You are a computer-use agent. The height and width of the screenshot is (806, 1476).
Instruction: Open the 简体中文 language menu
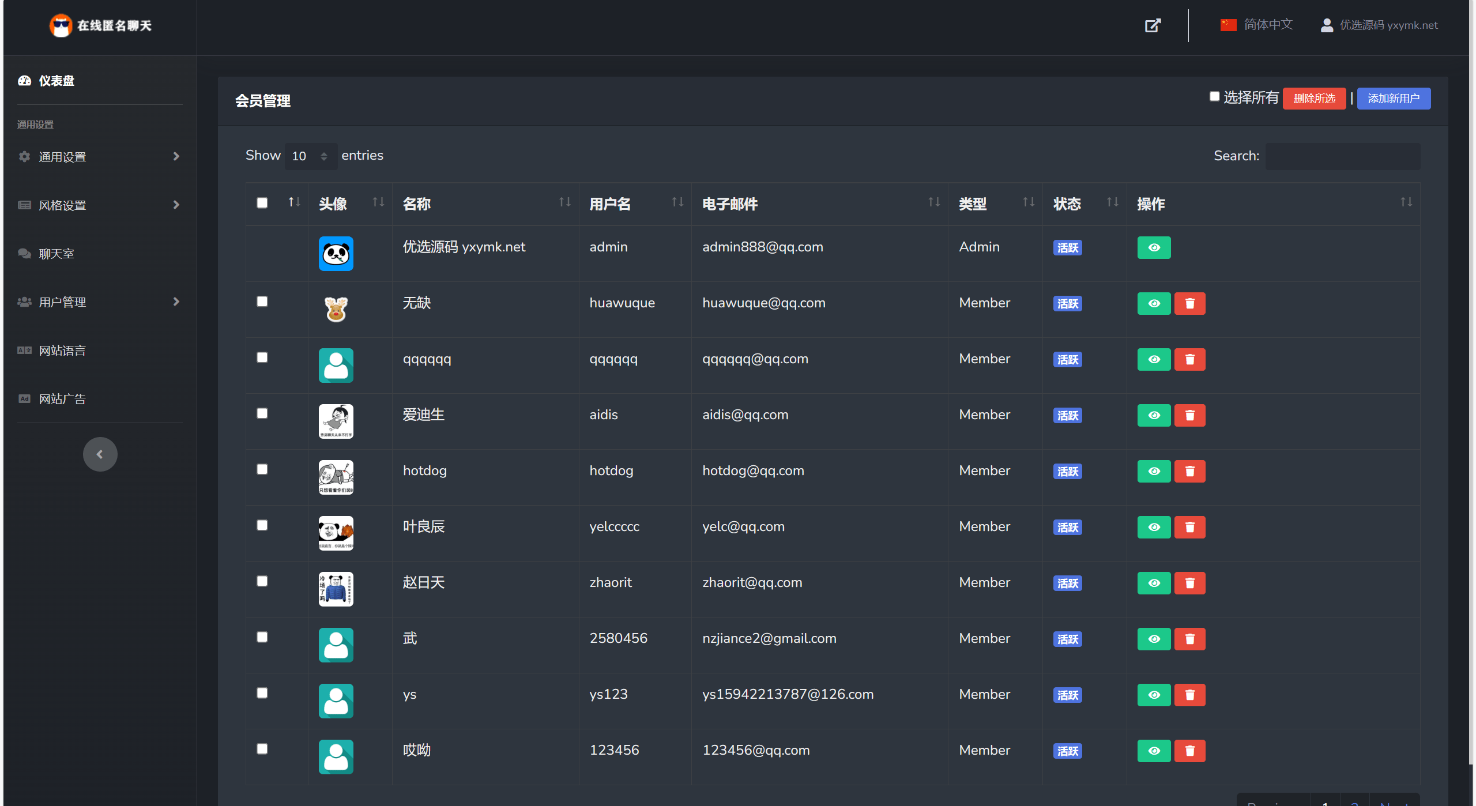pos(1256,25)
